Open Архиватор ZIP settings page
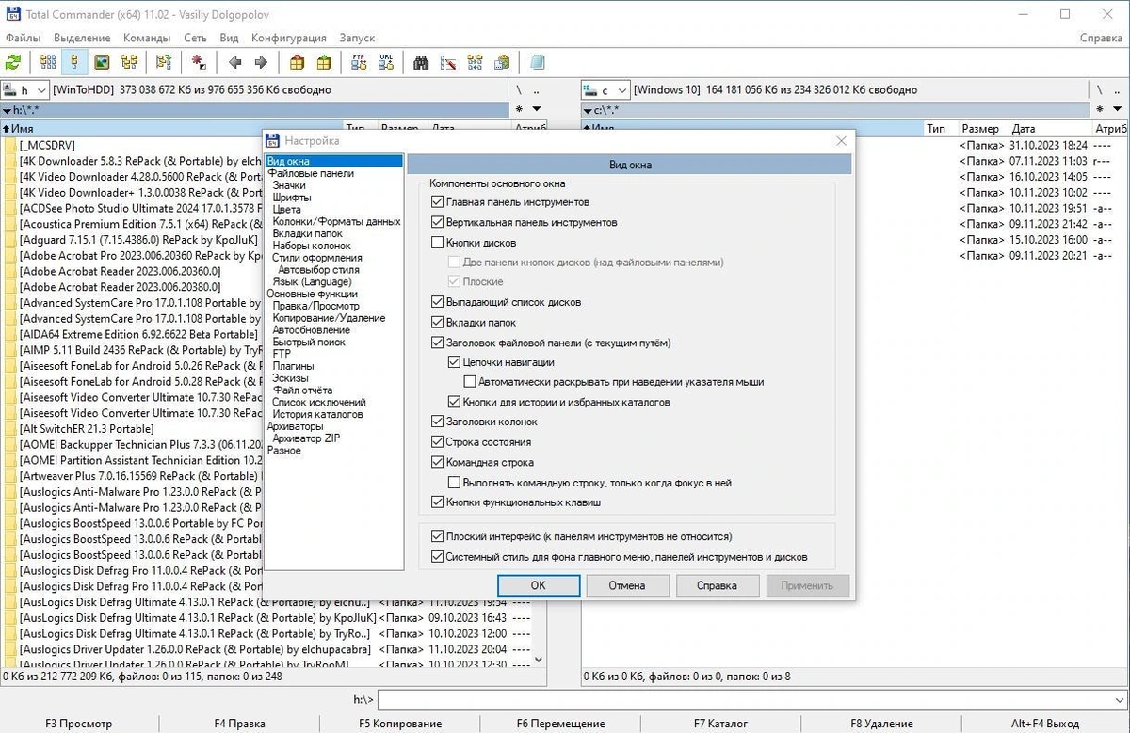Viewport: 1130px width, 733px height. pyautogui.click(x=306, y=438)
